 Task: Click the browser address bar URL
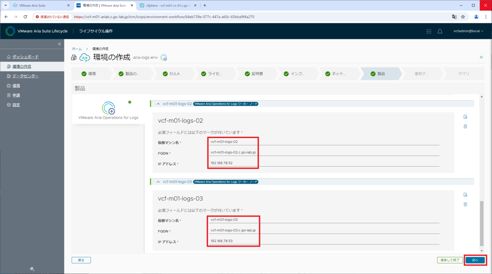click(x=164, y=17)
